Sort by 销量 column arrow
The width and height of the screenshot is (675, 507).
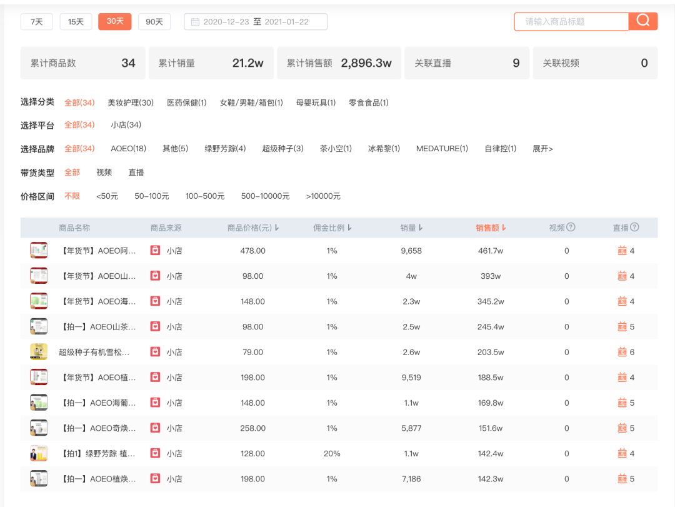(421, 228)
